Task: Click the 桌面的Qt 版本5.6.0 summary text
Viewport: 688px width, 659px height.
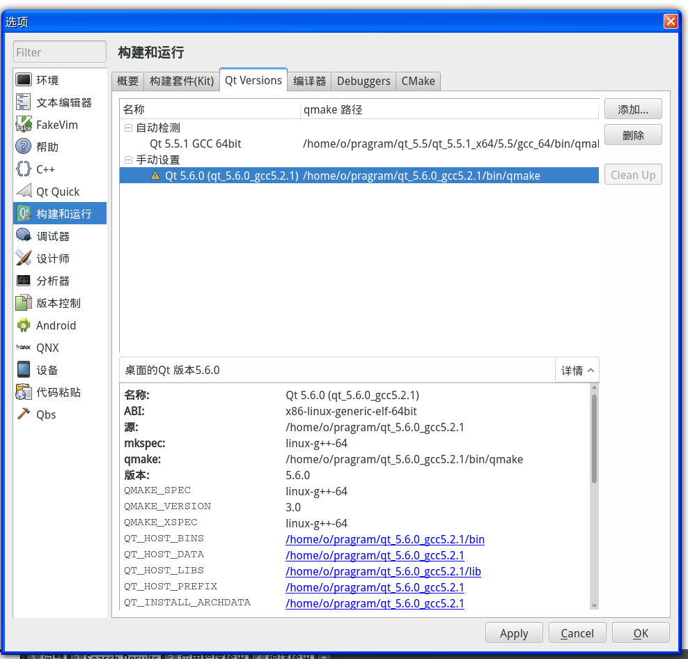Action: 172,370
